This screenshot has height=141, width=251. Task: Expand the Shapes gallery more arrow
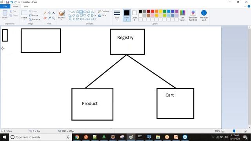click(96, 19)
